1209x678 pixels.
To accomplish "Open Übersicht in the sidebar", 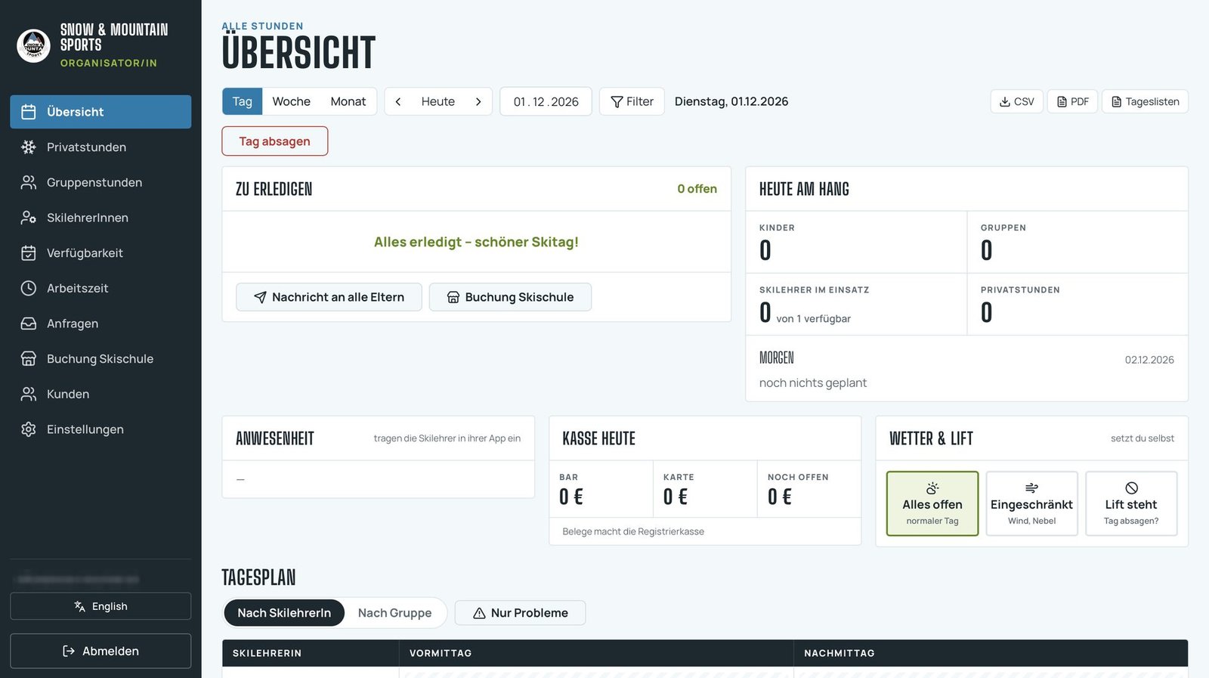I will 100,112.
